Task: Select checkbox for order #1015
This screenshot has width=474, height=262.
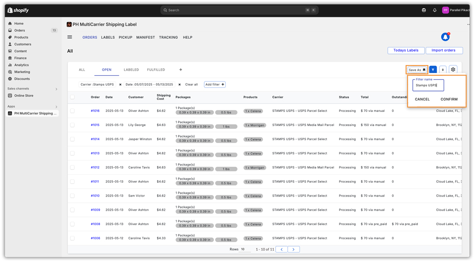Action: point(72,125)
